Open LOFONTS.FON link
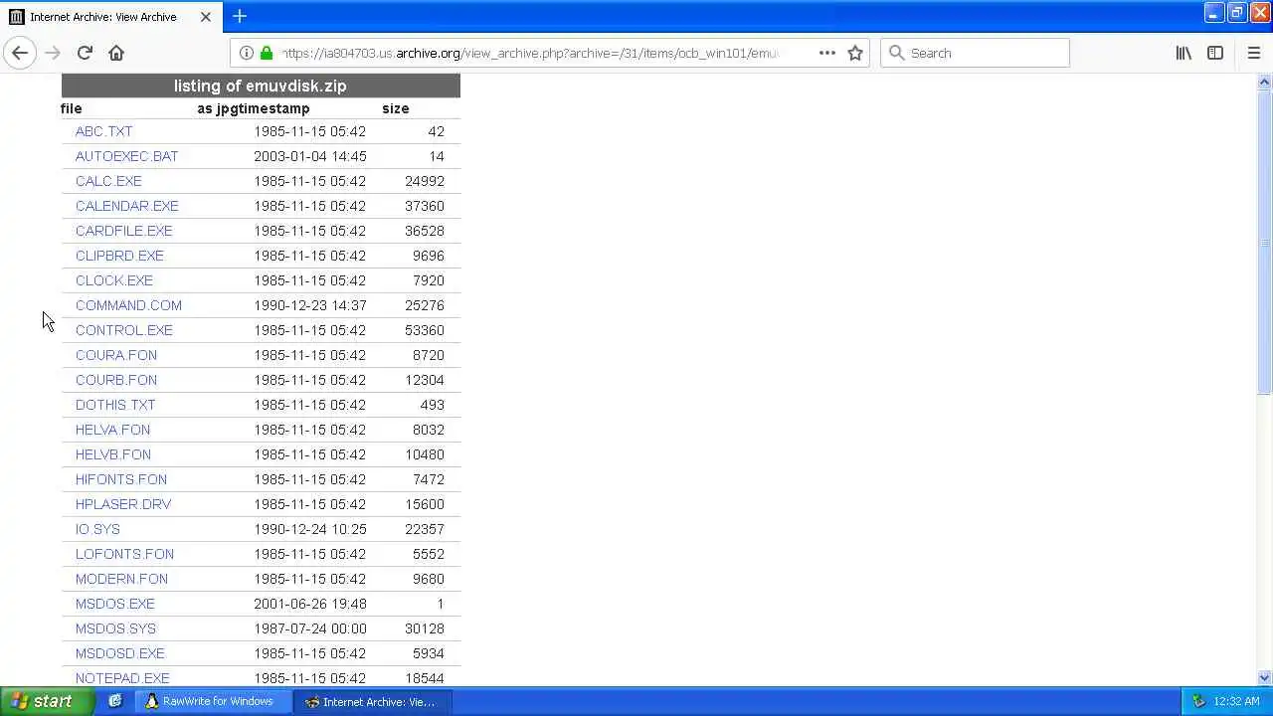The image size is (1273, 716). coord(124,554)
